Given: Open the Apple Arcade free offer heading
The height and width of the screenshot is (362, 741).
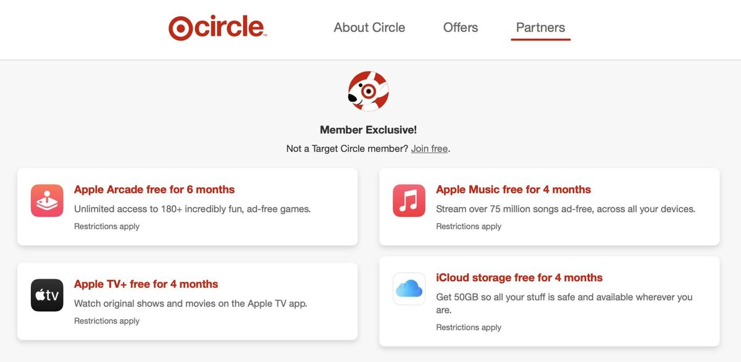Looking at the screenshot, I should pyautogui.click(x=154, y=189).
